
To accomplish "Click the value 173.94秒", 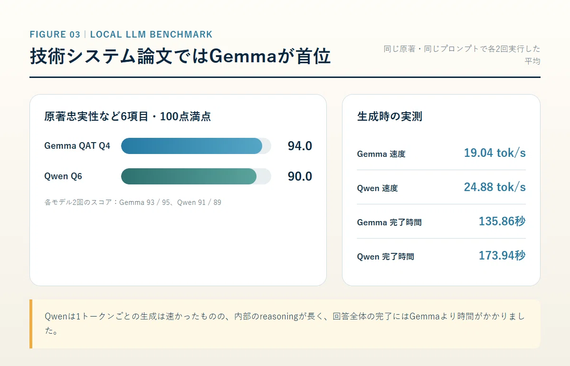I will [x=502, y=255].
